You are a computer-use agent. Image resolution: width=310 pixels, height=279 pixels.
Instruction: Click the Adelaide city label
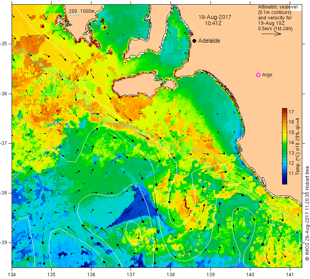[209, 41]
